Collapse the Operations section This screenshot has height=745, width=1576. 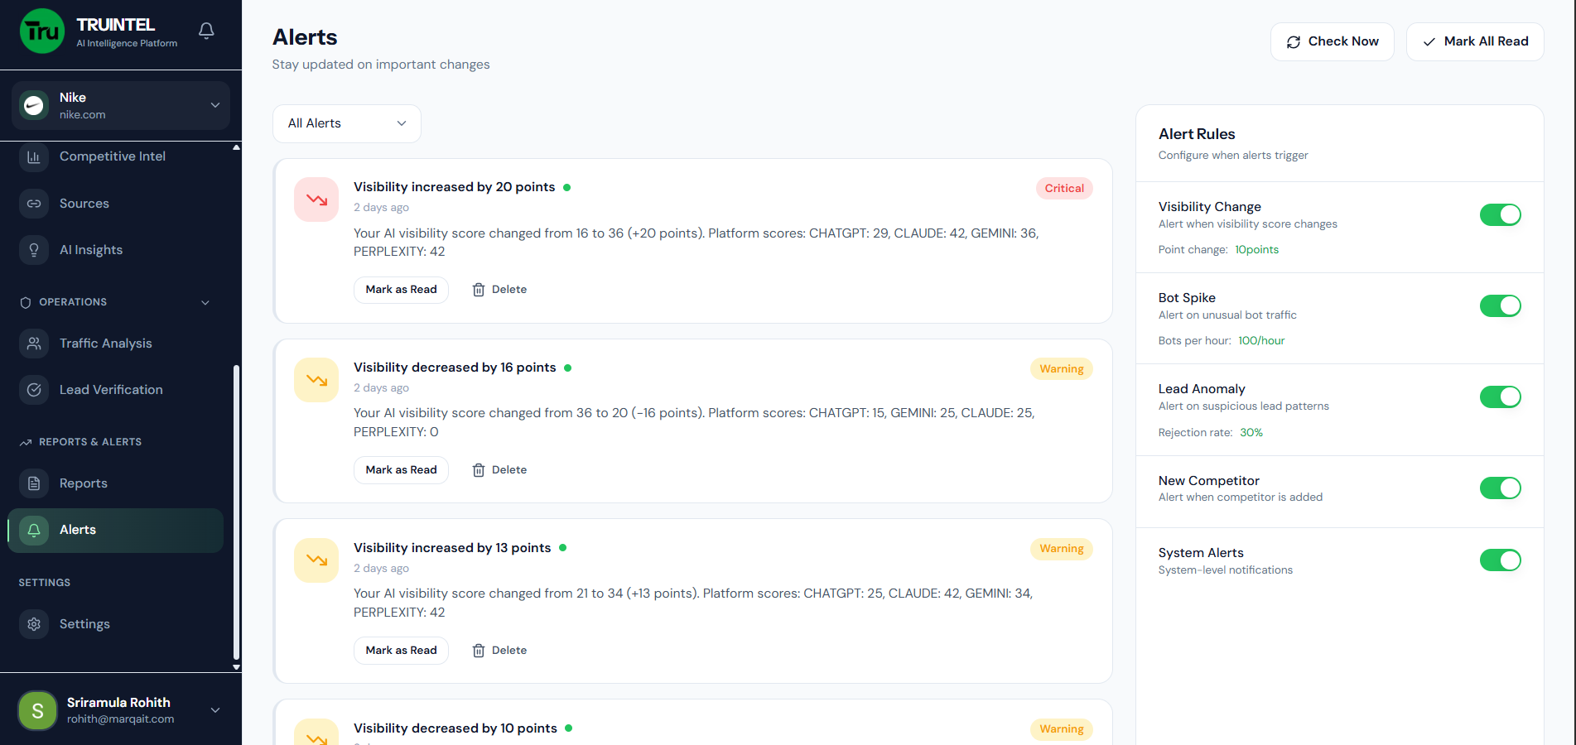click(205, 302)
